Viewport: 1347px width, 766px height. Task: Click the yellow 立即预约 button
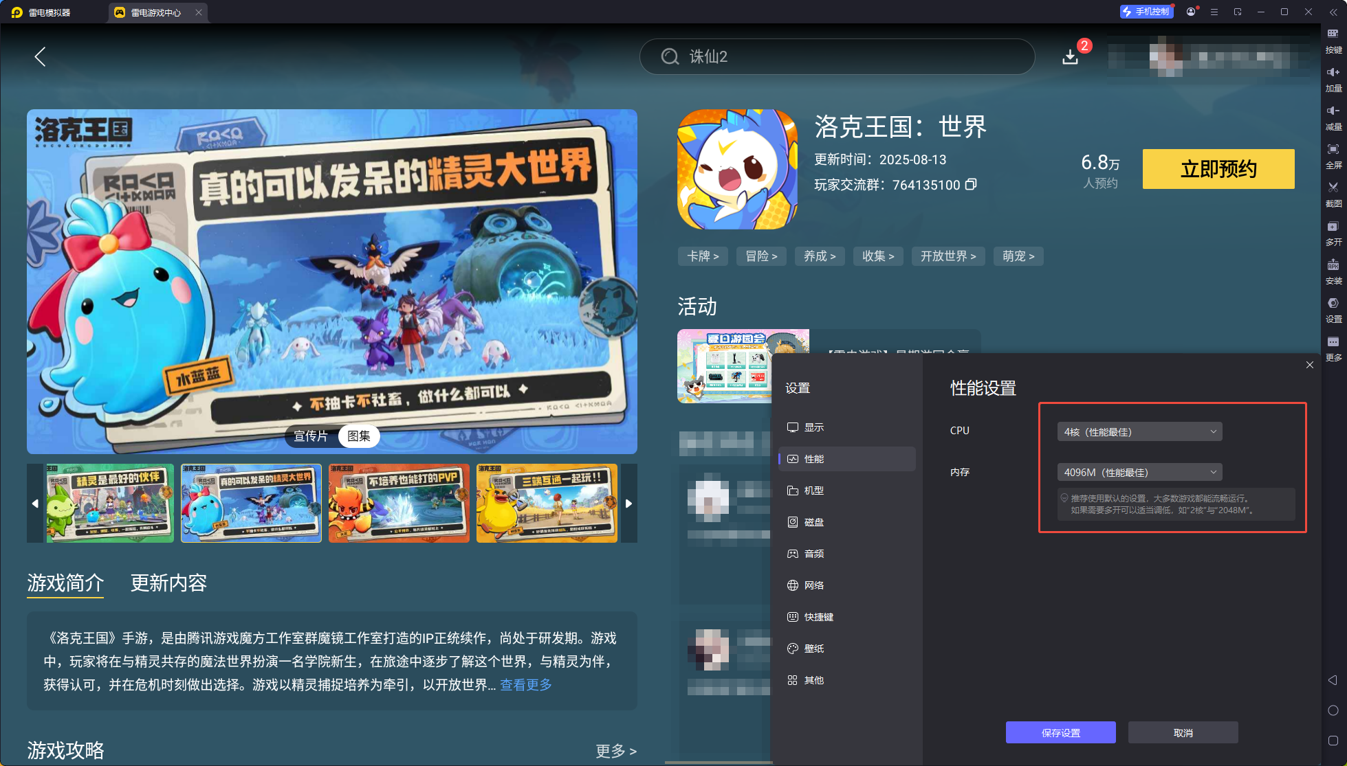(x=1218, y=169)
